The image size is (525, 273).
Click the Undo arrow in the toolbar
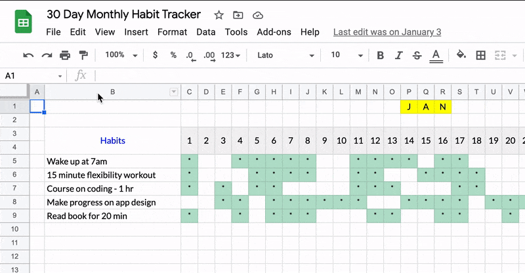(x=28, y=55)
